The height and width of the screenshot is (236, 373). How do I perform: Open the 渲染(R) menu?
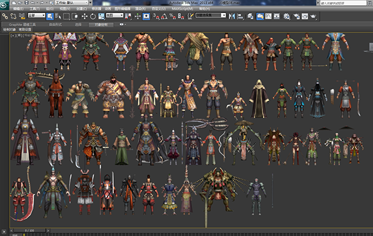click(x=140, y=9)
